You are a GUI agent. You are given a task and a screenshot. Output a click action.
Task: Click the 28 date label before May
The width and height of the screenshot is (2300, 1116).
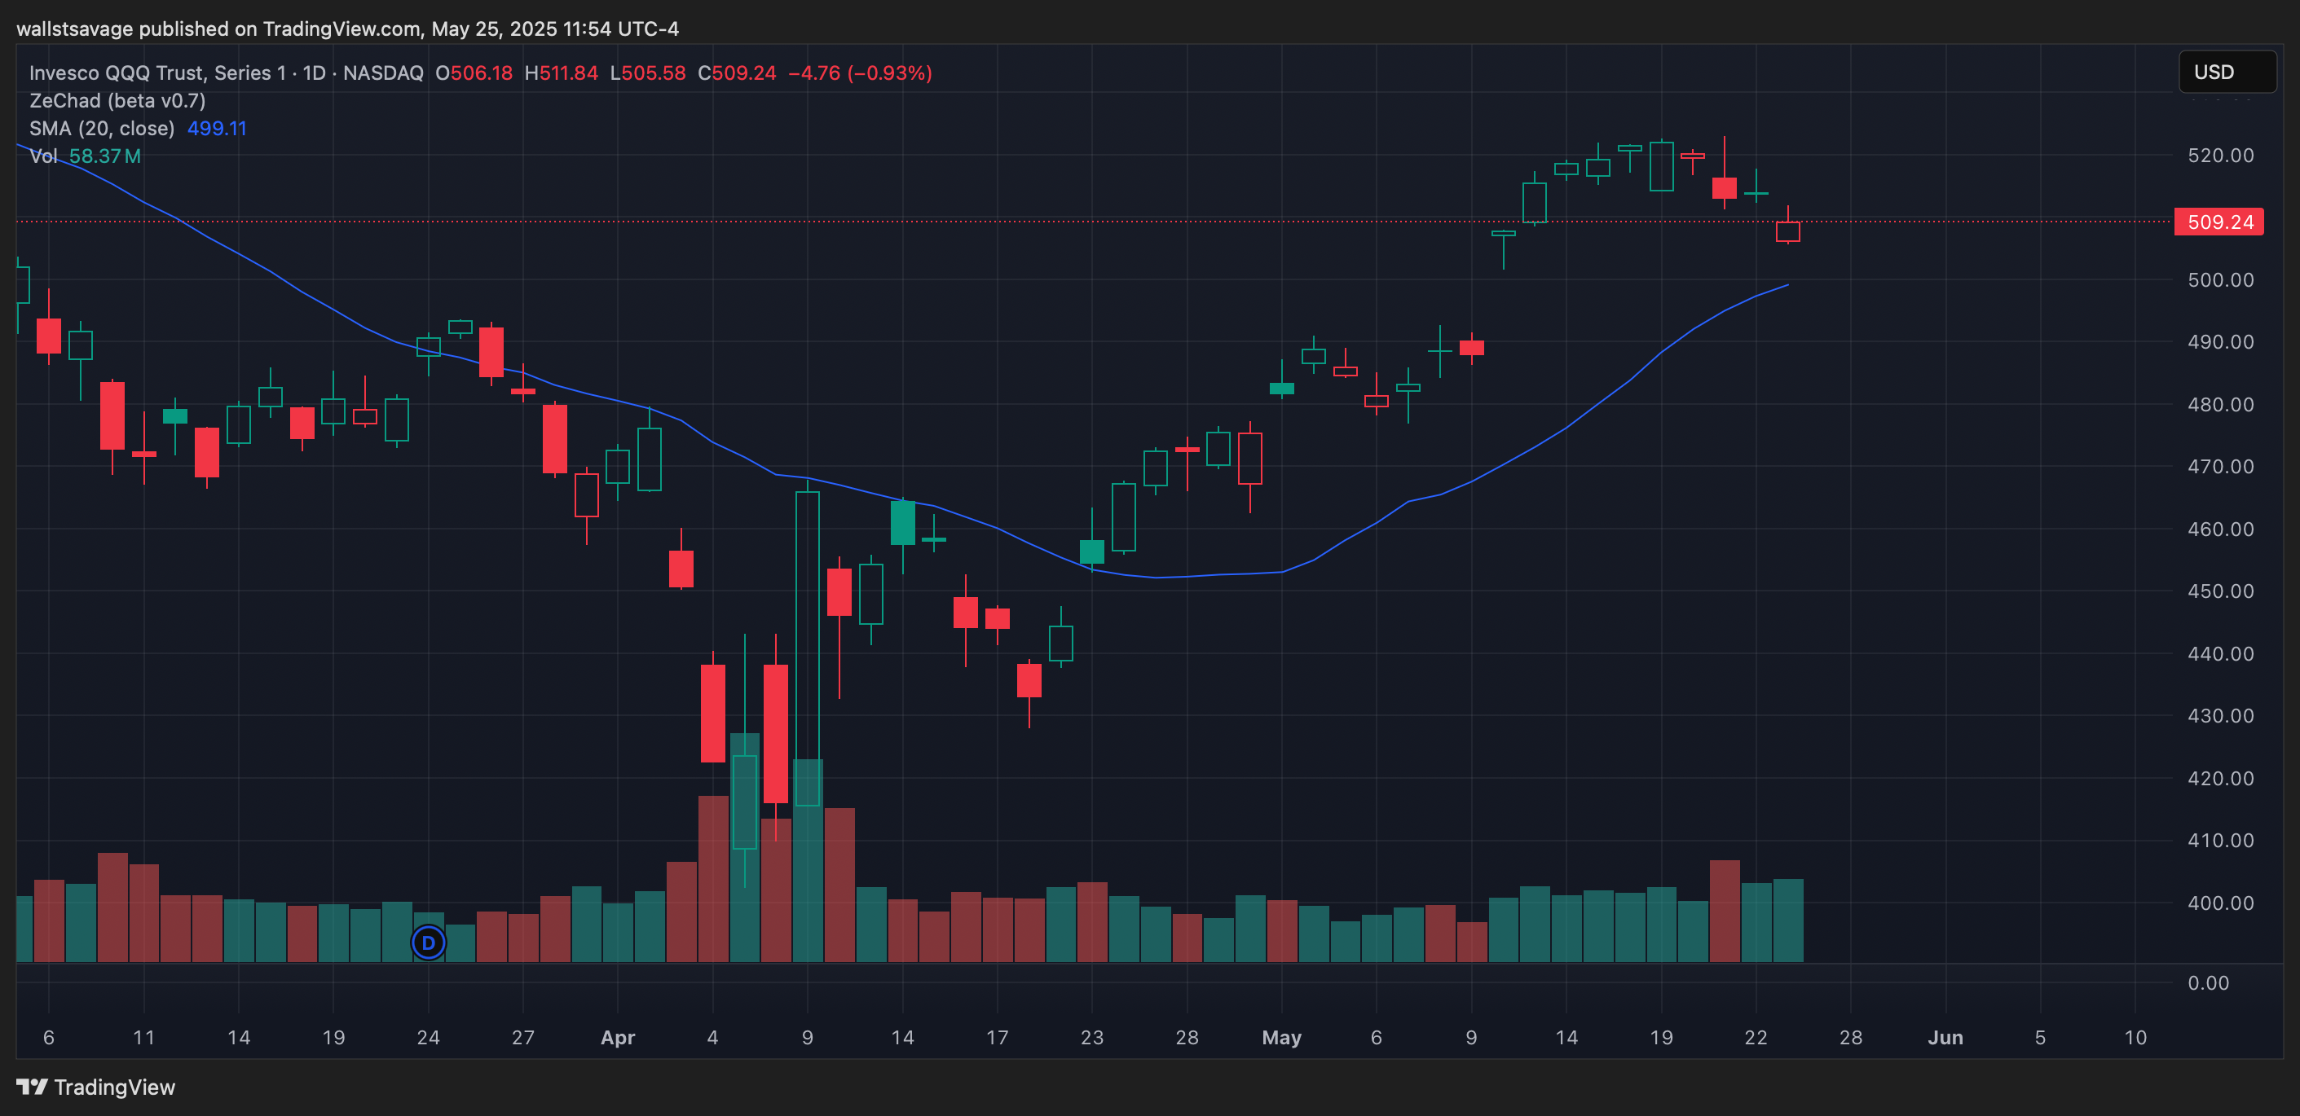coord(1187,1038)
